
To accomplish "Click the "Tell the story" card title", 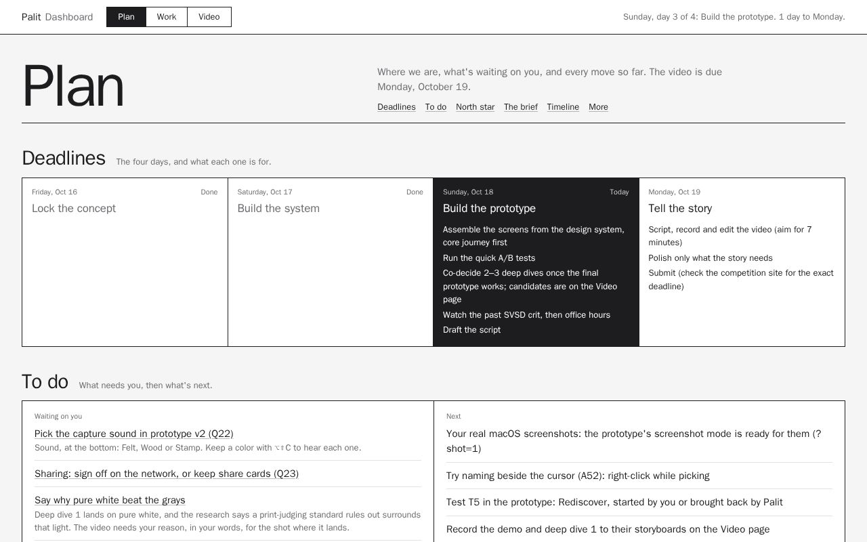I will click(x=680, y=209).
